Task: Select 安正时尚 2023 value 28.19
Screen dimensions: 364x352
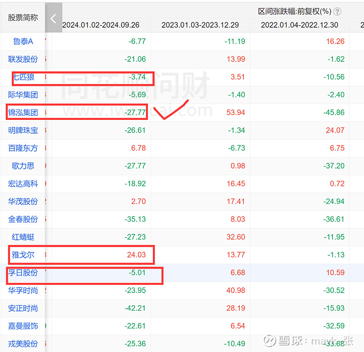Action: (x=236, y=308)
